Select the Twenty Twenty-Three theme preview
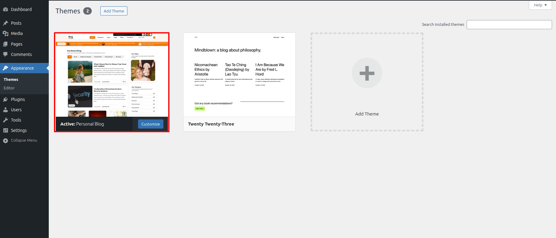 tap(239, 75)
